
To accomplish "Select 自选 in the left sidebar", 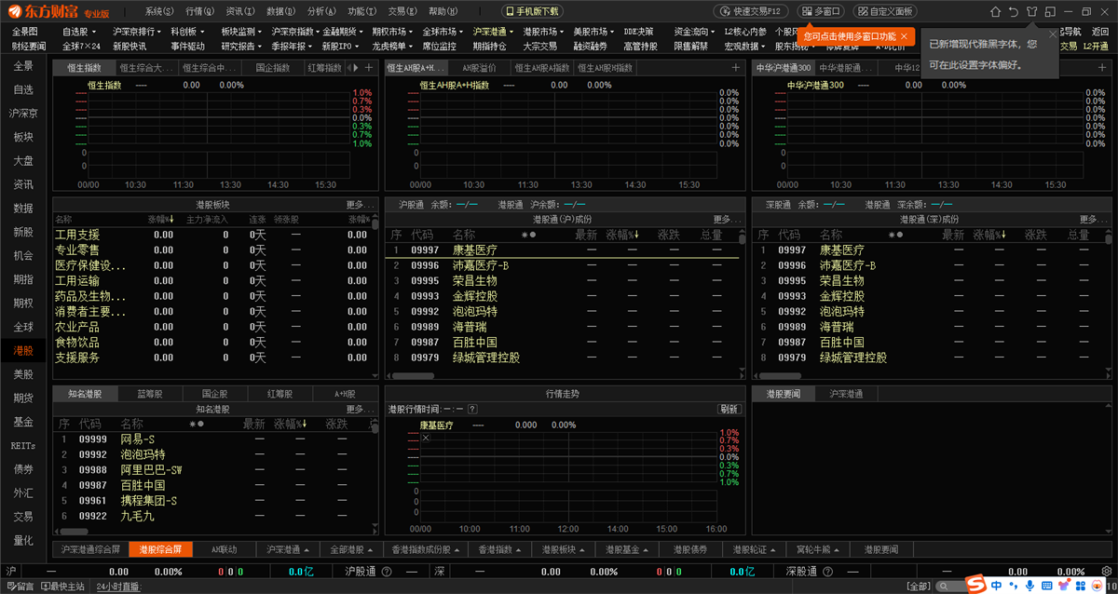I will 23,89.
